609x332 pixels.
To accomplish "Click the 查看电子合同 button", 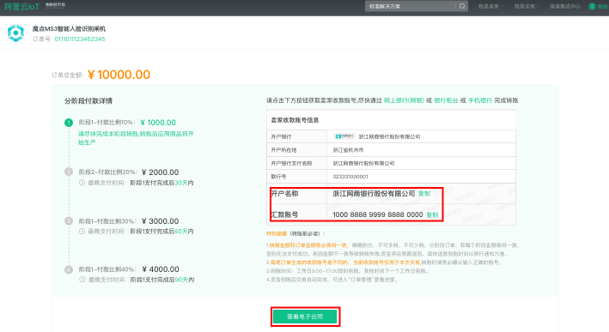I will (x=305, y=317).
